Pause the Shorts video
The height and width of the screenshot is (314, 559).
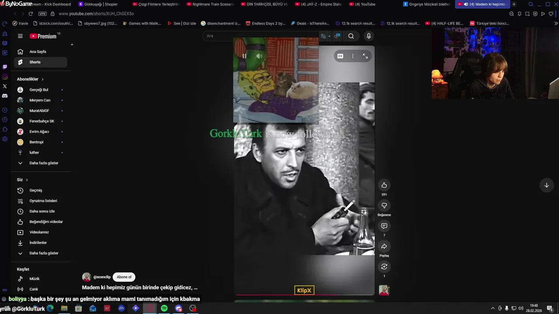click(x=245, y=56)
